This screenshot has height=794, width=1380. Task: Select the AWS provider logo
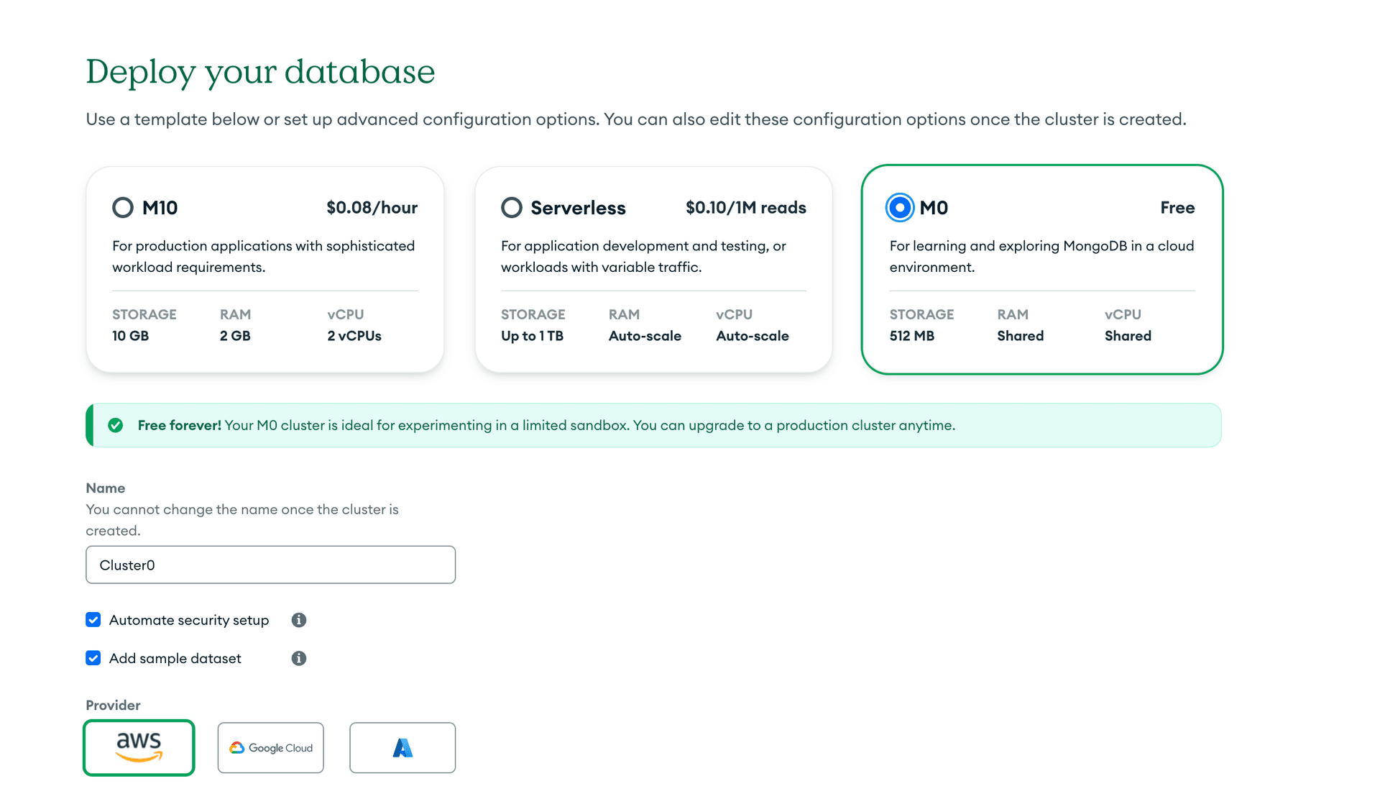[x=138, y=747]
